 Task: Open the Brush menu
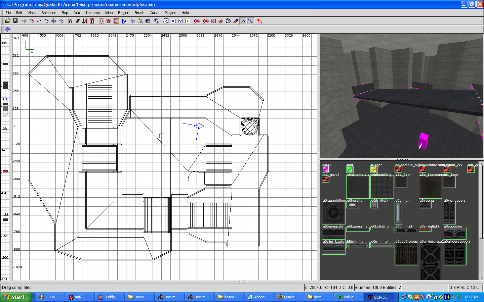tap(139, 13)
